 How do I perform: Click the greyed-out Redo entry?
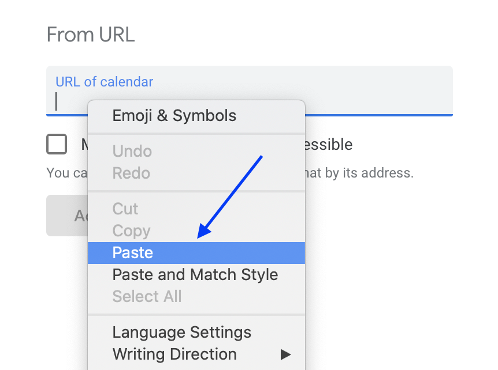131,173
